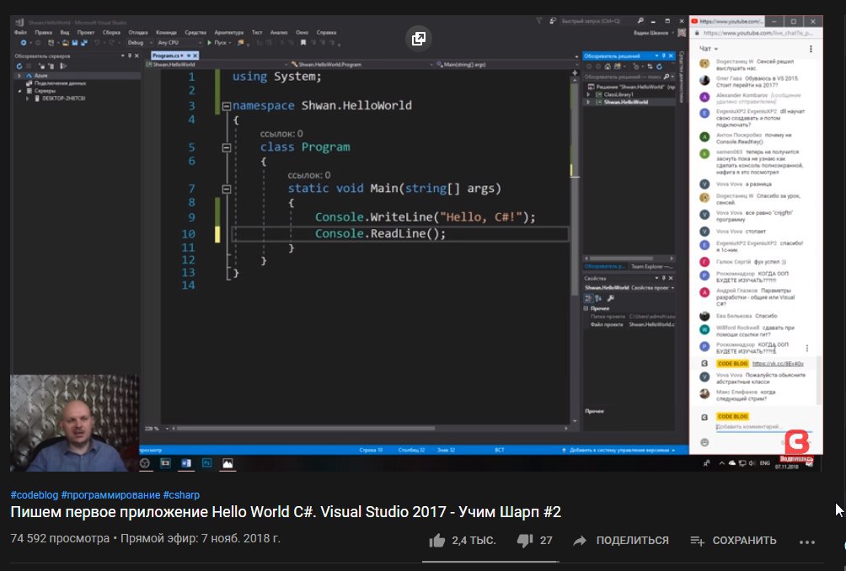Open the Main(string[] args) member dropdown
Viewport: 846px width, 571px height.
[x=506, y=65]
